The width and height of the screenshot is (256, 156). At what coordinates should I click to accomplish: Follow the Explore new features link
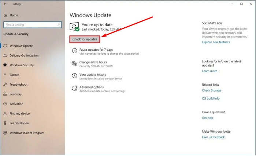216,42
